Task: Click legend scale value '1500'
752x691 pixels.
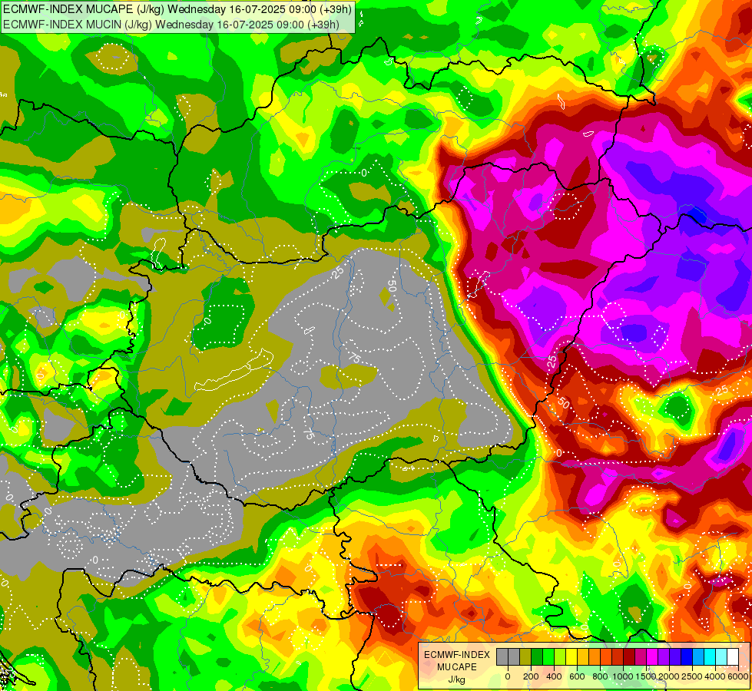Action: point(645,676)
